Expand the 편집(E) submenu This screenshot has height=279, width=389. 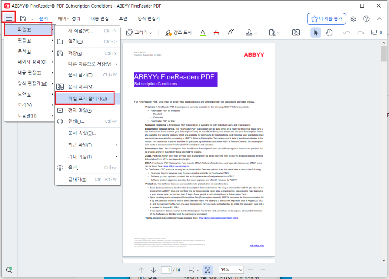click(29, 40)
